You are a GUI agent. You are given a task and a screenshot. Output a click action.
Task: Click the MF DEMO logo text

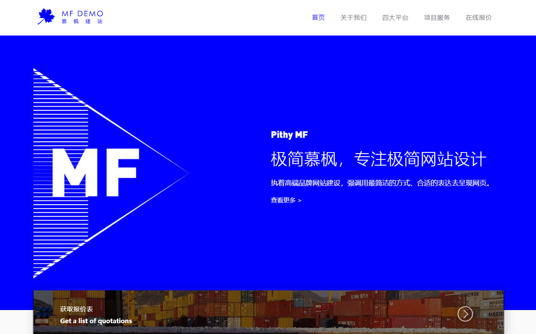pyautogui.click(x=82, y=14)
